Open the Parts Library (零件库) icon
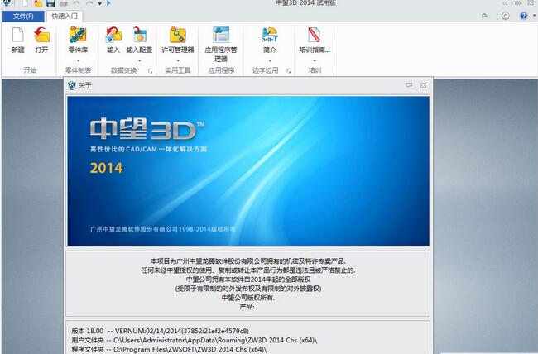The height and width of the screenshot is (354, 538). (78, 35)
